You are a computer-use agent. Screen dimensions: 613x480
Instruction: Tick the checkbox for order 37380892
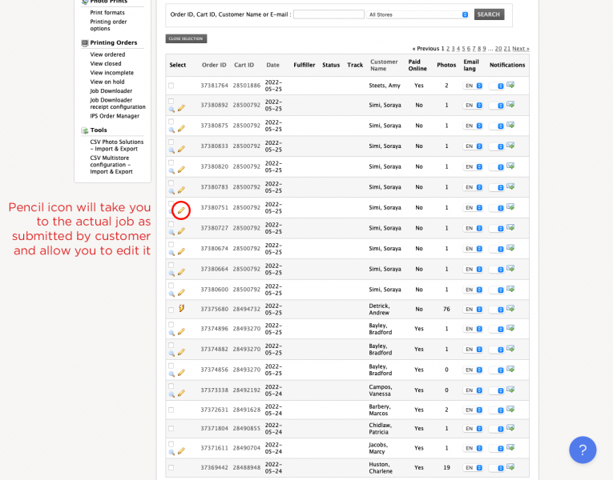click(x=171, y=101)
